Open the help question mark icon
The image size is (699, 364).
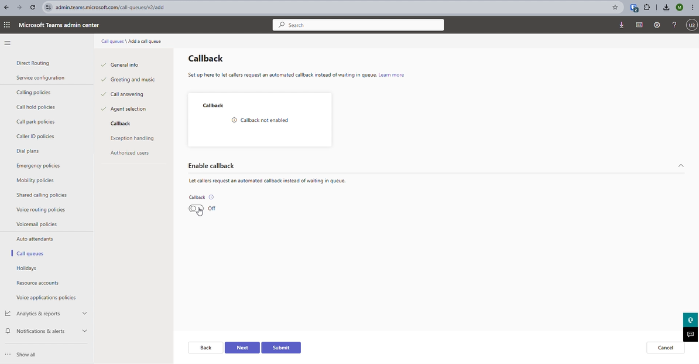pyautogui.click(x=674, y=25)
